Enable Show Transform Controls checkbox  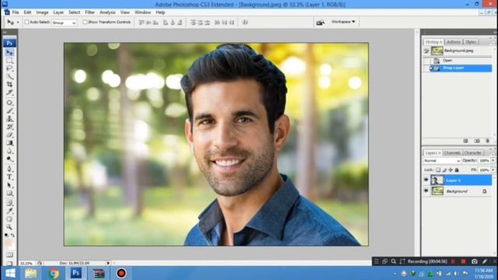click(85, 23)
